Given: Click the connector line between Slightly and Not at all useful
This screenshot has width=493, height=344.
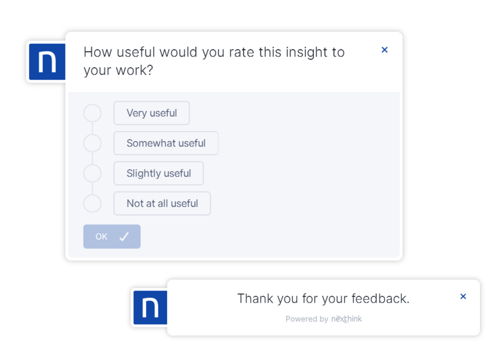Looking at the screenshot, I should click(92, 188).
